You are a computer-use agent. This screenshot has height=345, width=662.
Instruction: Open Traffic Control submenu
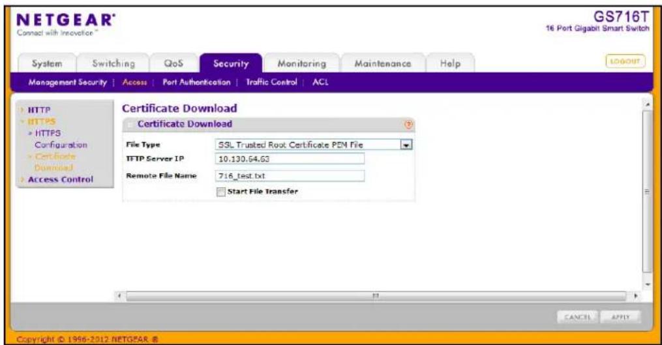[271, 82]
